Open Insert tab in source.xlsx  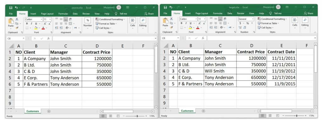(x=33, y=14)
